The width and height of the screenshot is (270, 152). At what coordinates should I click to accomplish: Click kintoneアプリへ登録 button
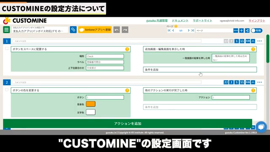pyautogui.click(x=95, y=30)
